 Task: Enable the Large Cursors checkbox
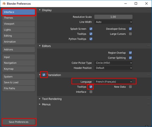[x=130, y=34]
